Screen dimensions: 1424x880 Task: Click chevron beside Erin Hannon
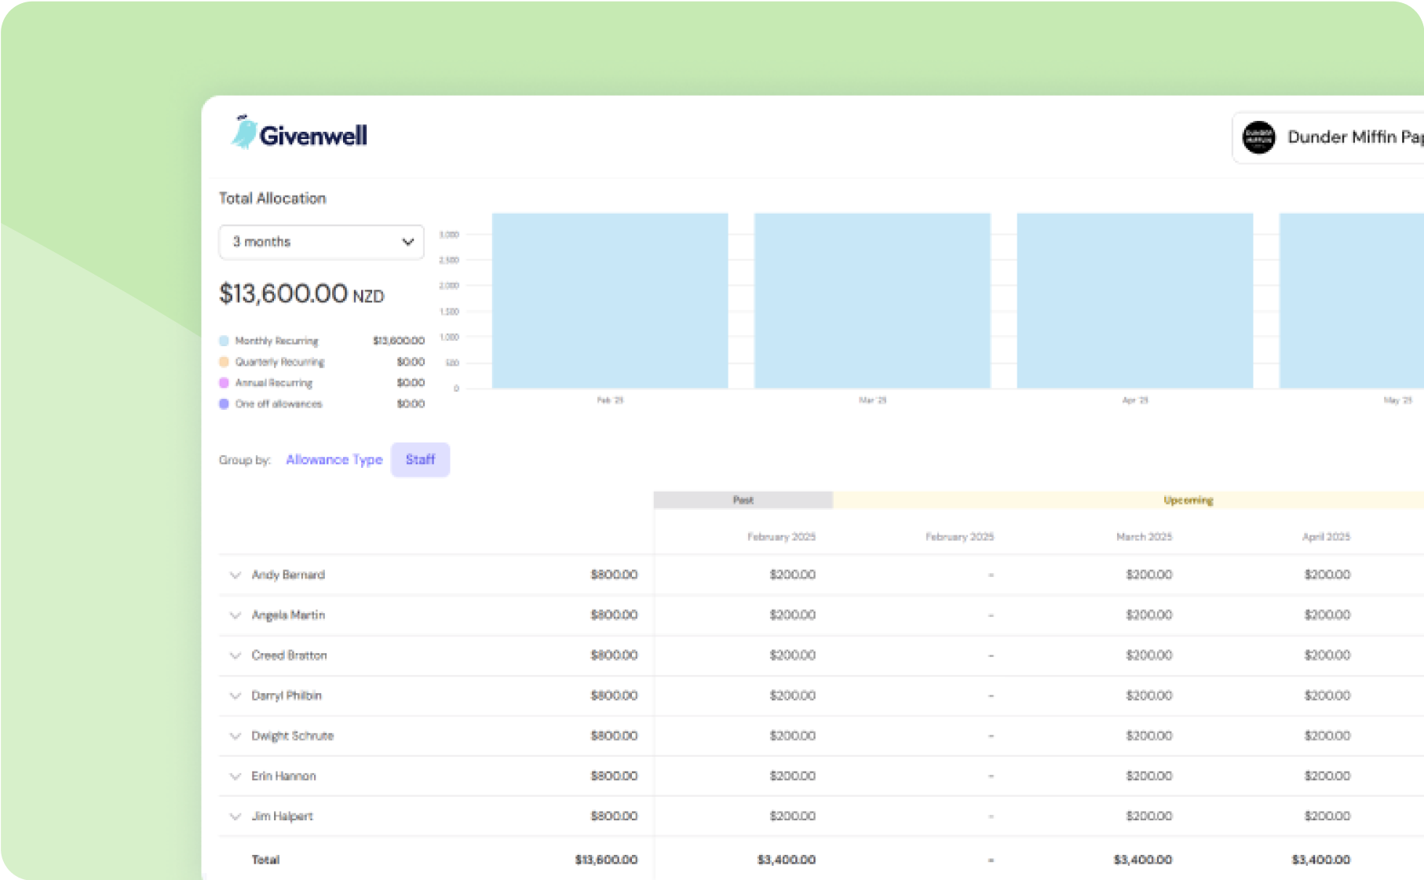click(235, 776)
